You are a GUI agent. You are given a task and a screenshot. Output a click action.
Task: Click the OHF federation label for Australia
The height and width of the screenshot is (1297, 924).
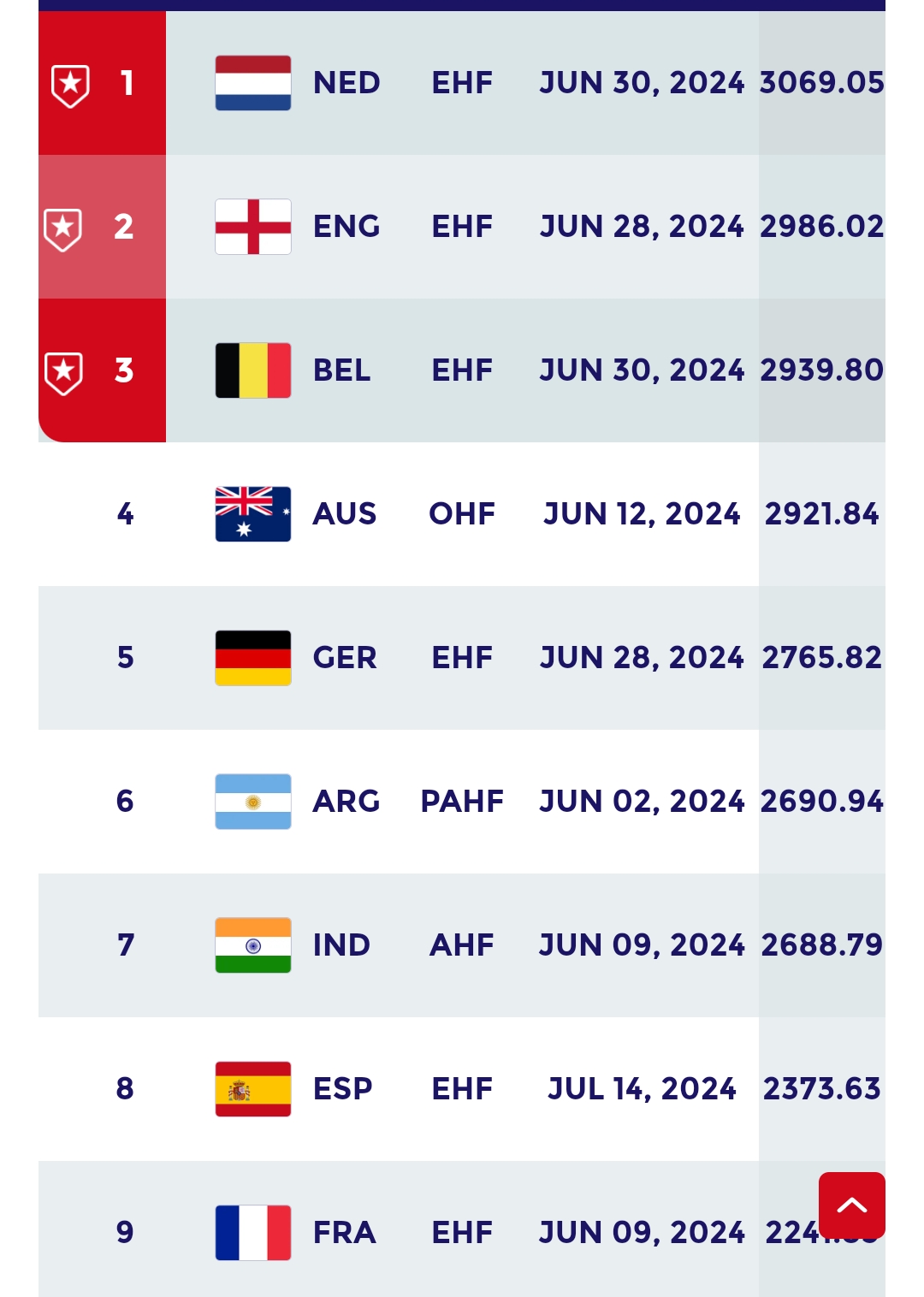coord(462,514)
